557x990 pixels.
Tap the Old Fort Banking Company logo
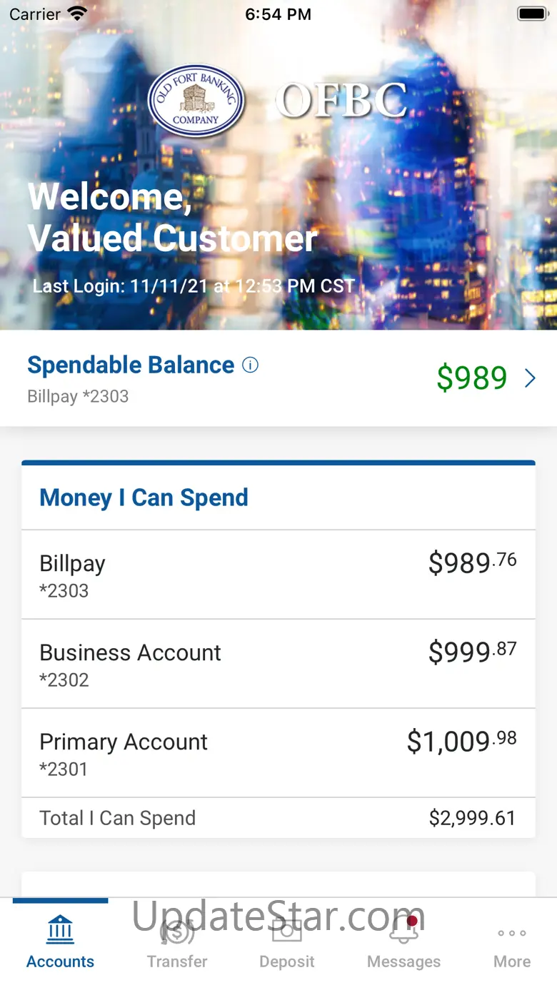point(196,101)
